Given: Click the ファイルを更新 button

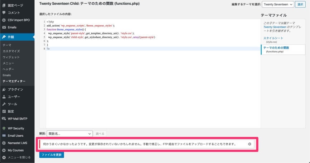Looking at the screenshot, I should coord(52,155).
